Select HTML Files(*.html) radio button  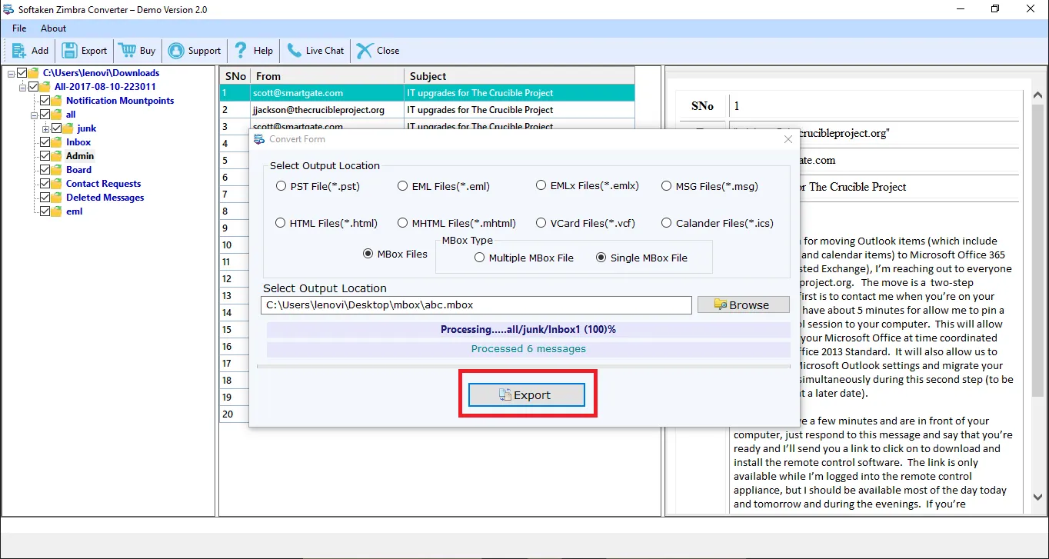pyautogui.click(x=281, y=223)
